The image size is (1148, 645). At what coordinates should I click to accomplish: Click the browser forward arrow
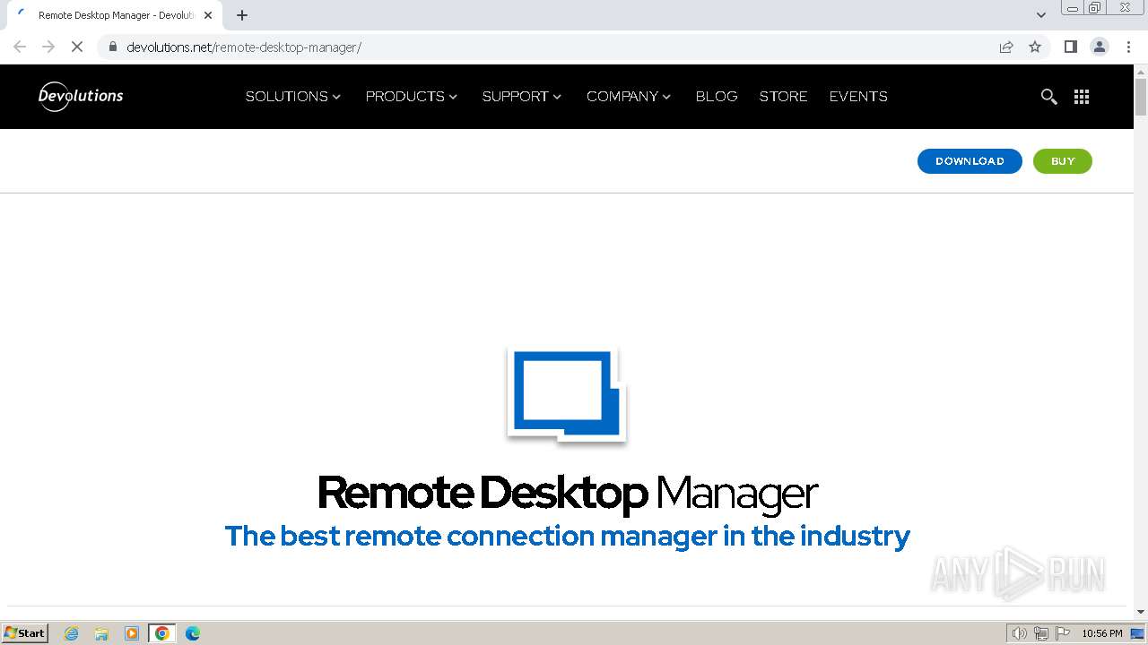(x=48, y=47)
